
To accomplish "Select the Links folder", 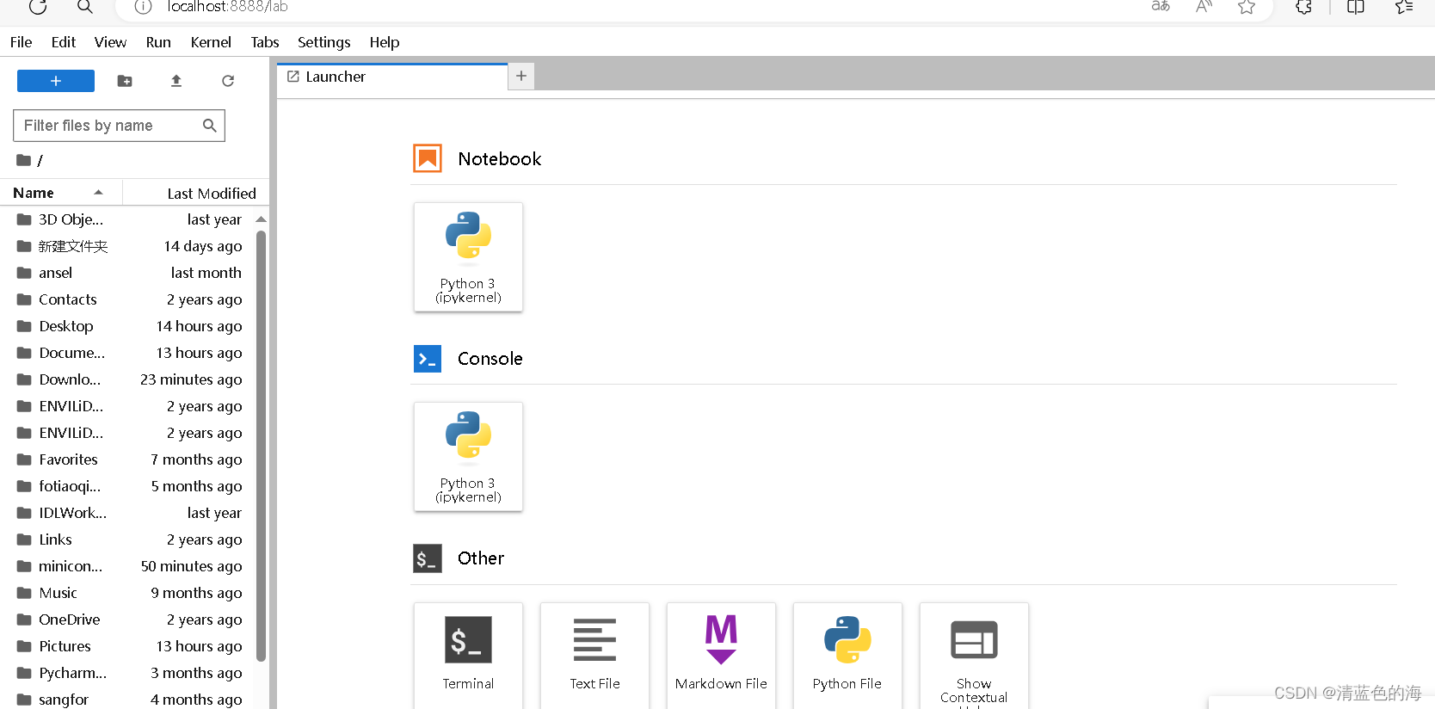I will point(129,539).
